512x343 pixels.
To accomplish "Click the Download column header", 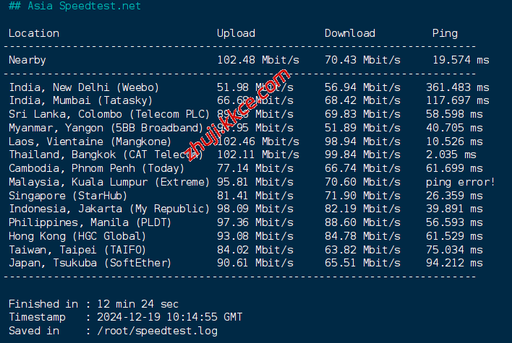I will pos(349,33).
